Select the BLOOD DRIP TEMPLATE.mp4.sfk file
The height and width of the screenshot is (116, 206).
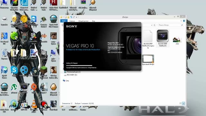click(x=148, y=39)
